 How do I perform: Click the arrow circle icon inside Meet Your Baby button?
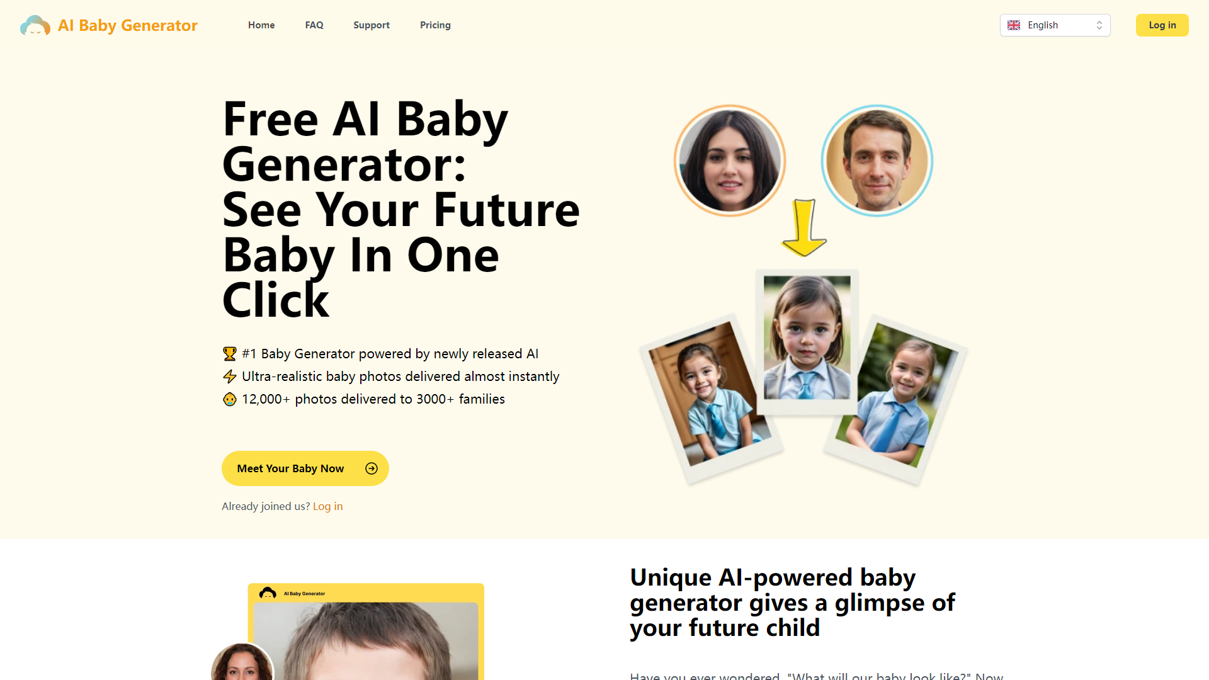click(372, 468)
